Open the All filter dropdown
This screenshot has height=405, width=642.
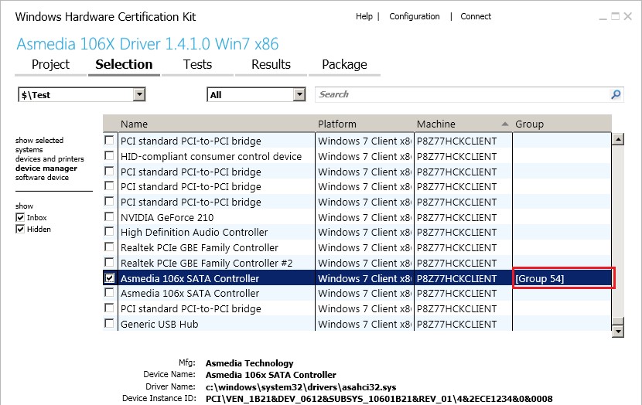pyautogui.click(x=256, y=94)
